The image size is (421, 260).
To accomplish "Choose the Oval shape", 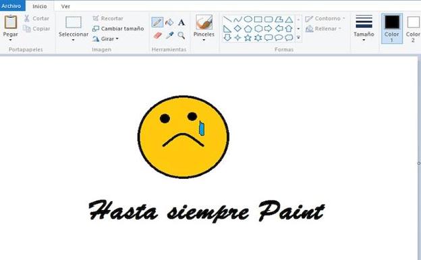I will click(x=248, y=19).
